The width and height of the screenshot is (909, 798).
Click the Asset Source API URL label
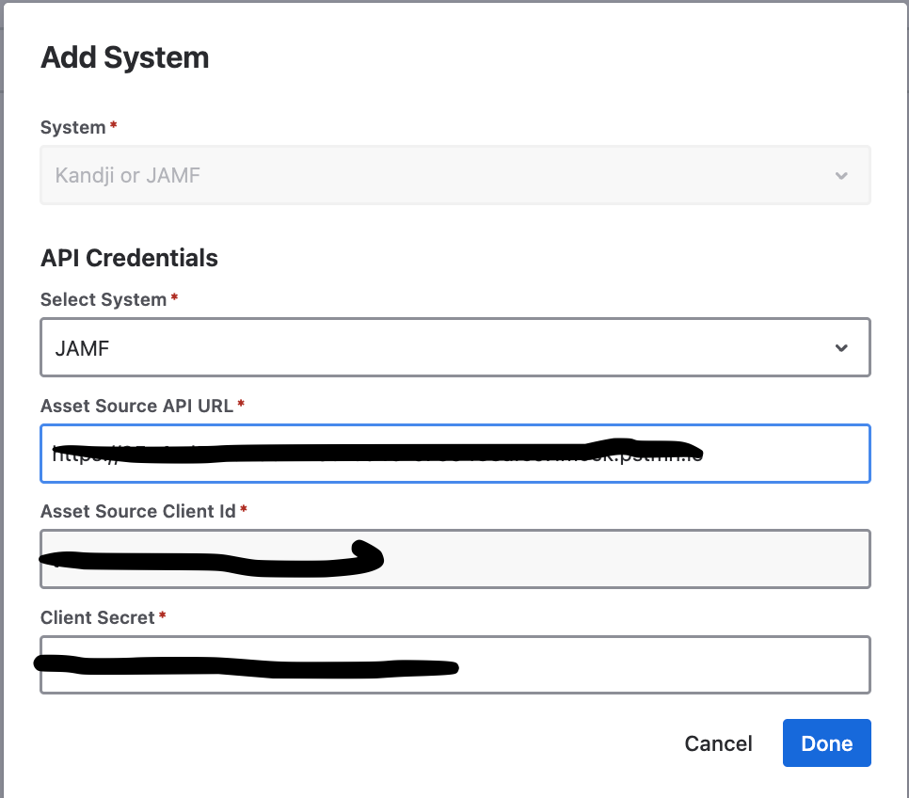coord(136,406)
